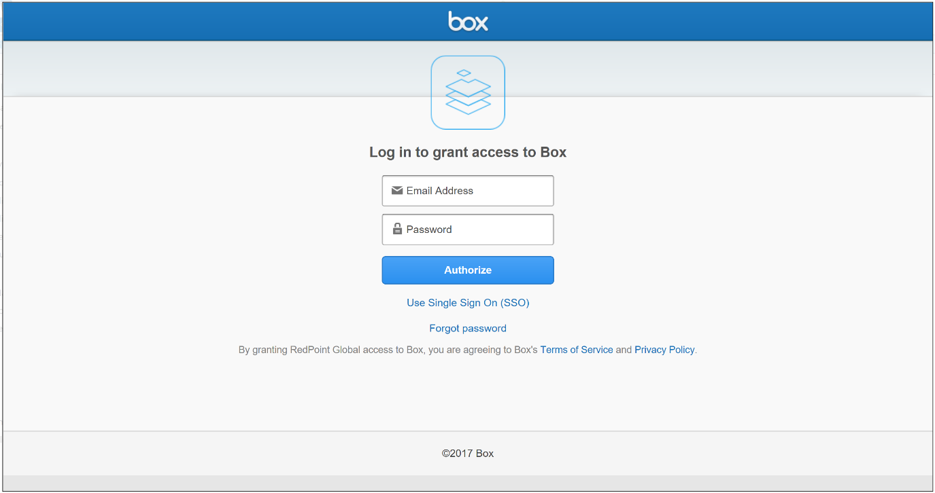Image resolution: width=935 pixels, height=493 pixels.
Task: Focus the Password input field
Action: [476, 230]
